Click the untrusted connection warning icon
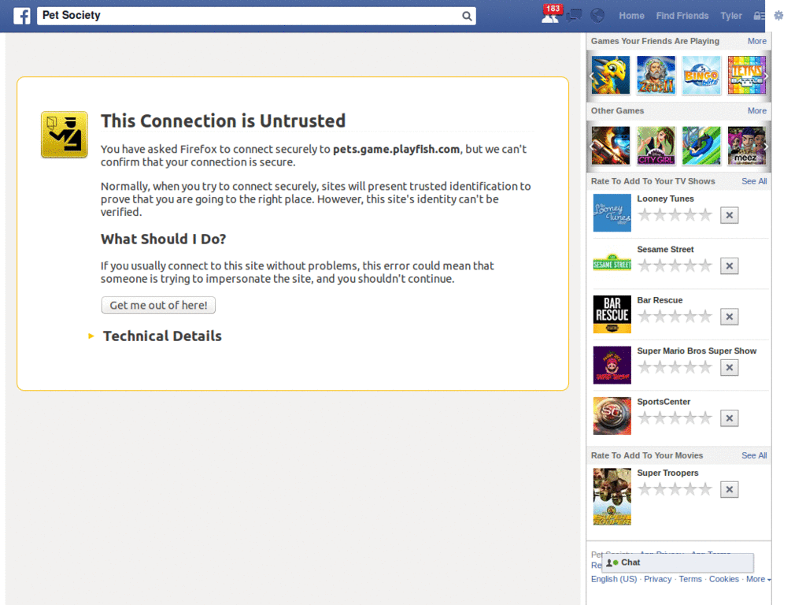The height and width of the screenshot is (605, 806). click(x=65, y=134)
